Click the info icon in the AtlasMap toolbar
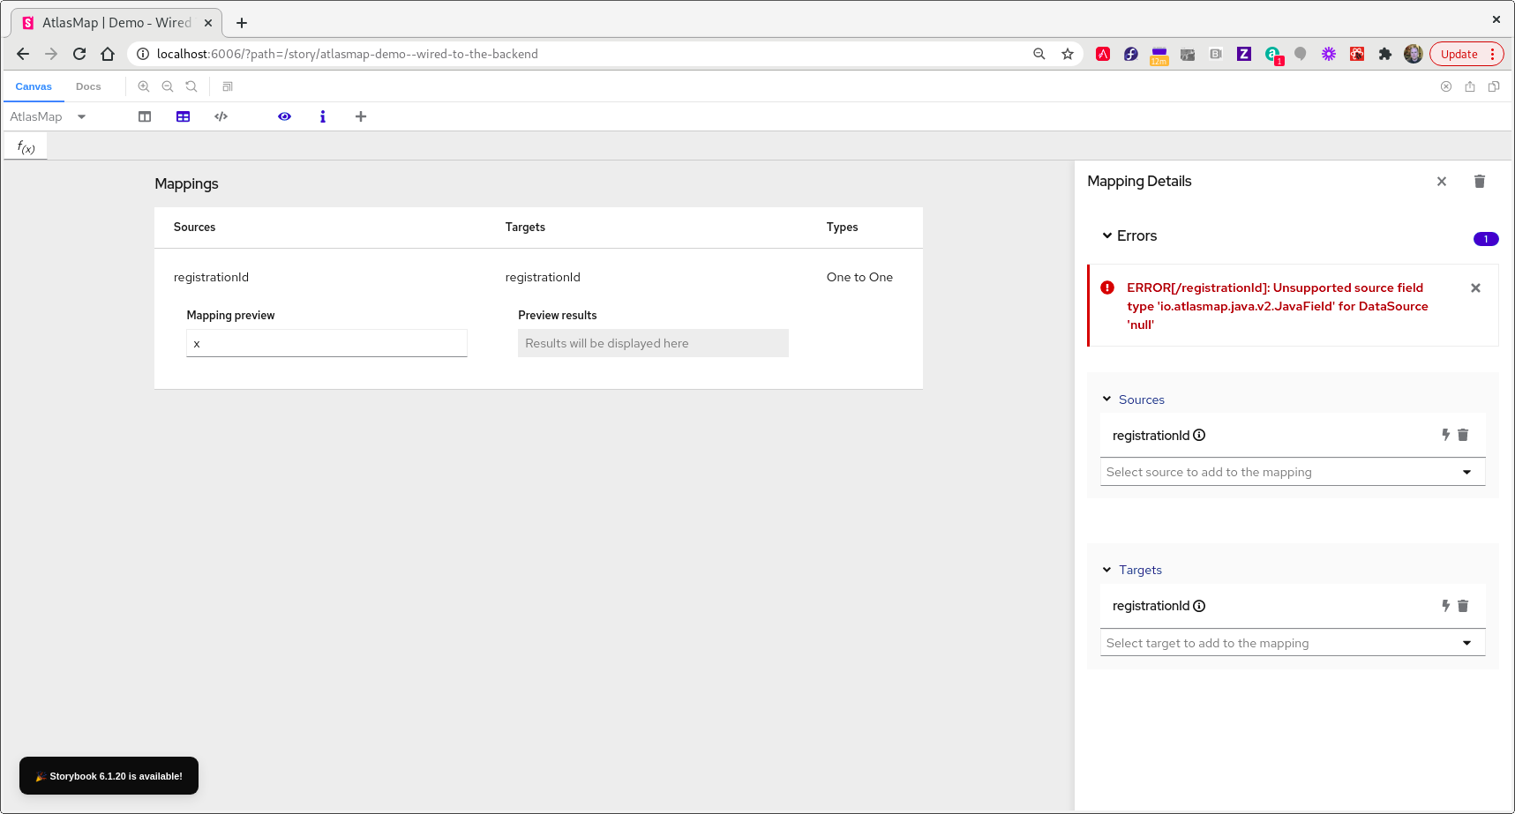The width and height of the screenshot is (1515, 814). click(322, 116)
